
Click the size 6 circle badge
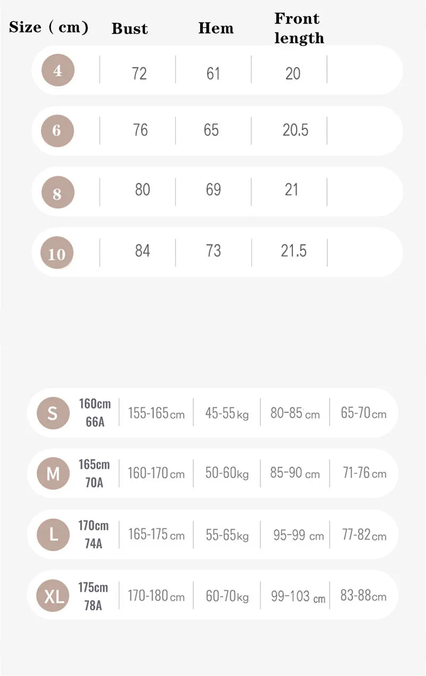click(58, 131)
